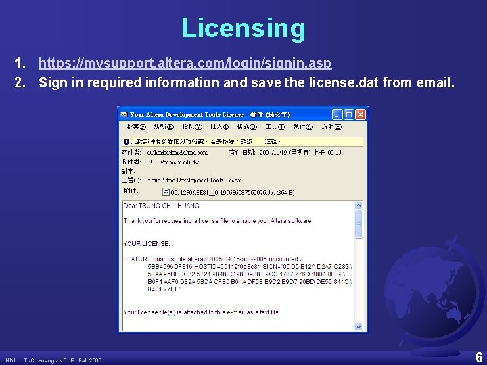Click the subject line Your Altera Development Tools License

coord(194,180)
